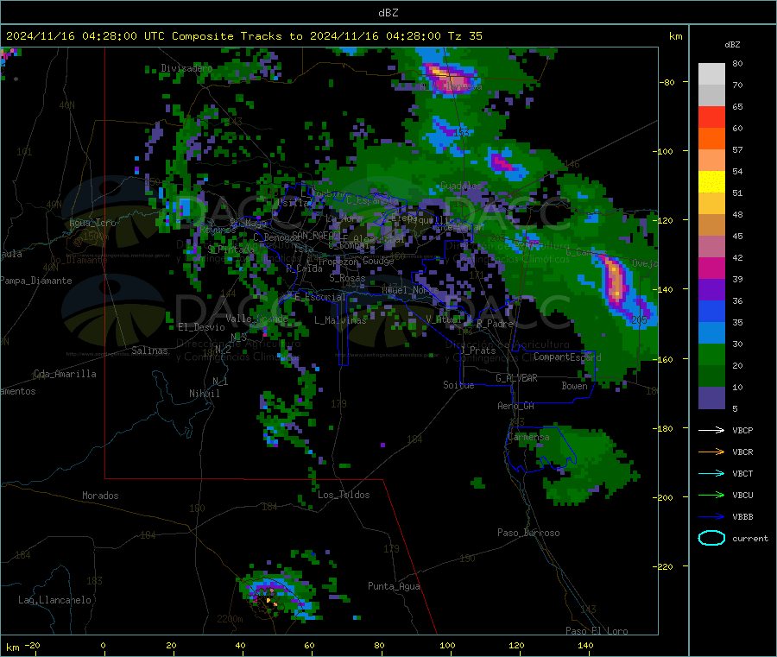Screen dimensions: 777x657
Task: Click the green VBCU arrow legend icon
Action: 711,495
